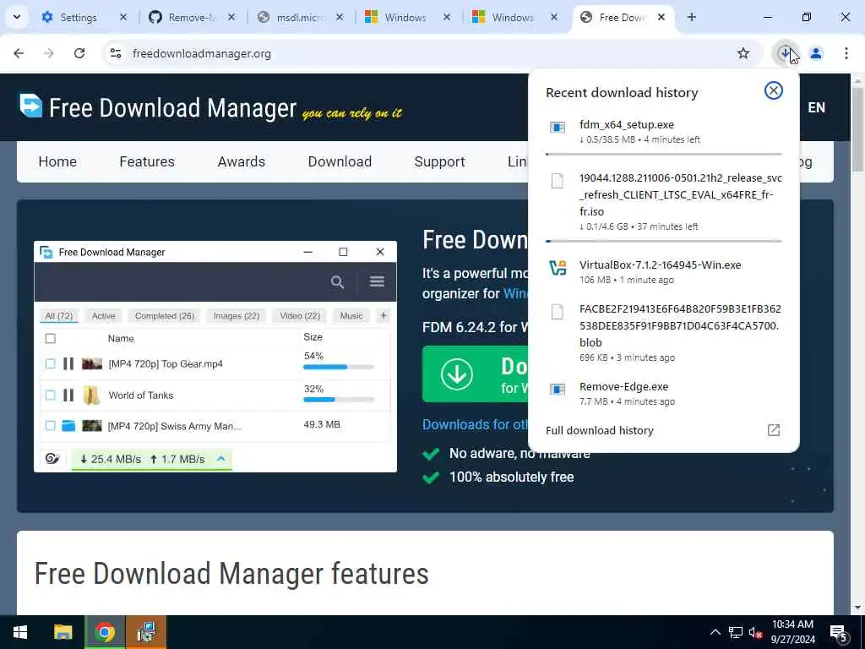Check the World of Tanks row checkbox
The height and width of the screenshot is (649, 865).
(50, 395)
